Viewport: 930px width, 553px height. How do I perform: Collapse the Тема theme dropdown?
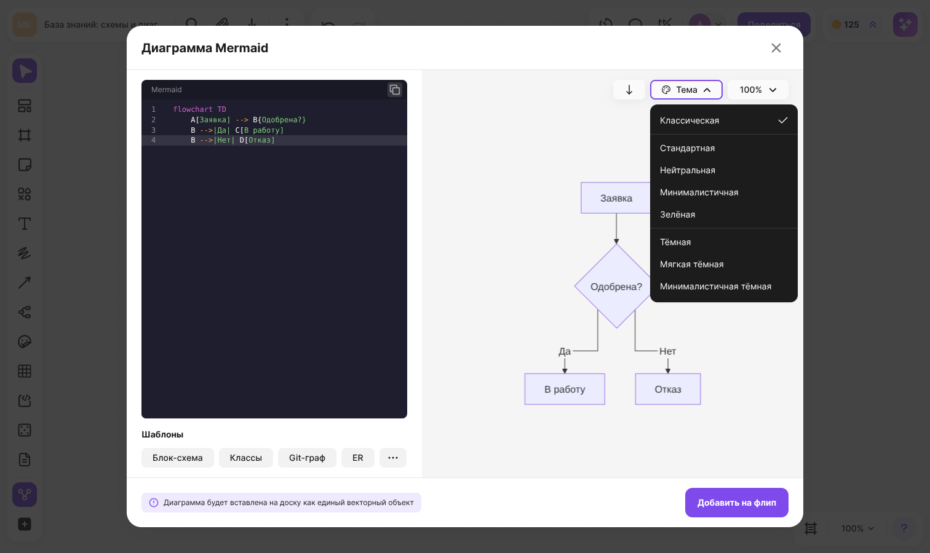[x=686, y=90]
